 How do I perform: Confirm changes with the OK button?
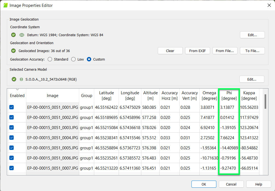[x=204, y=184]
